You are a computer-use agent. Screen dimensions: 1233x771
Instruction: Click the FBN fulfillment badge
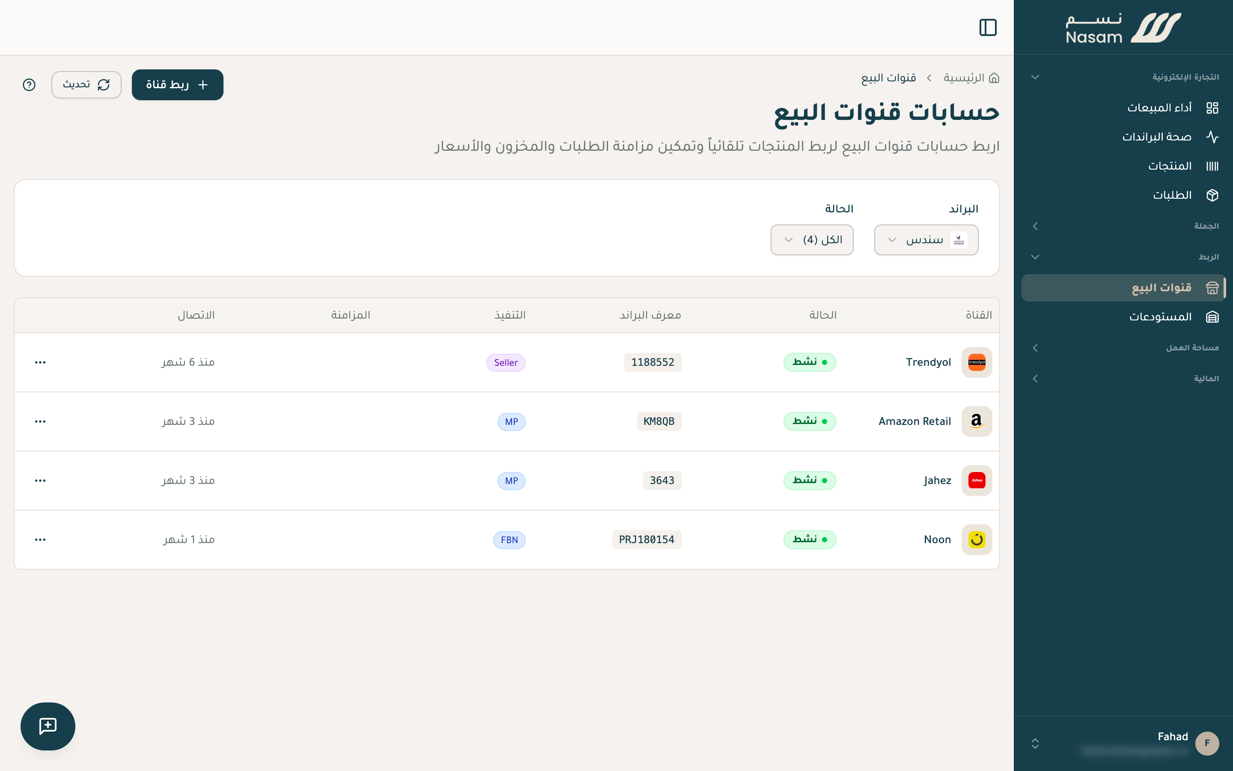click(x=509, y=541)
